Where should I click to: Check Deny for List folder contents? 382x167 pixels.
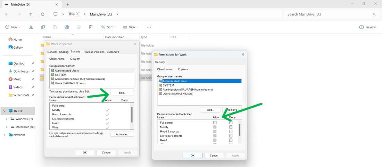(231, 136)
